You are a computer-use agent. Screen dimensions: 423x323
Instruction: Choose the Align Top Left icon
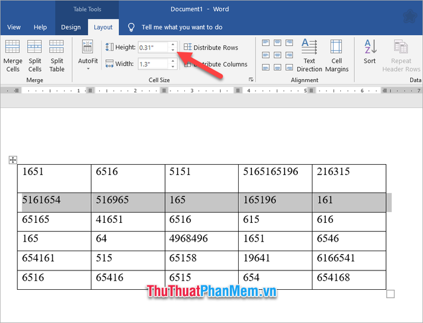coord(265,43)
